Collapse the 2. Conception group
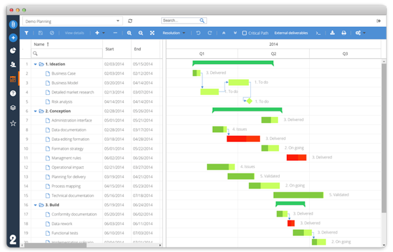Screen dimensions: 393x252 pyautogui.click(x=35, y=111)
